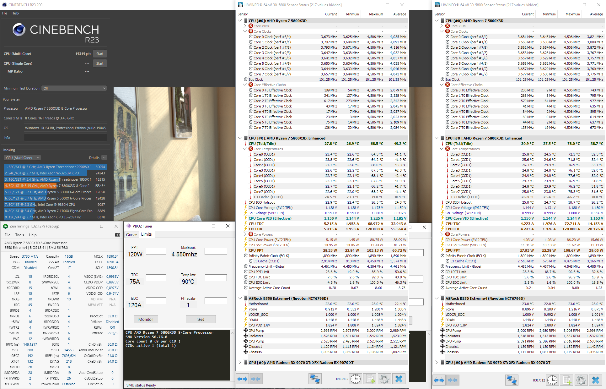Collapse Core Clocks group in left HWiNFO
The width and height of the screenshot is (606, 389).
[245, 31]
